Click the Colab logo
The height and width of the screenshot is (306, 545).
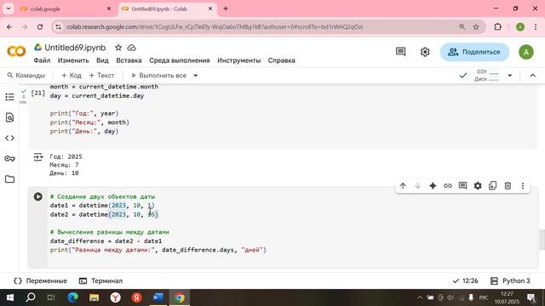coord(16,52)
